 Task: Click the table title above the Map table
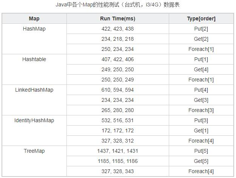117,6
